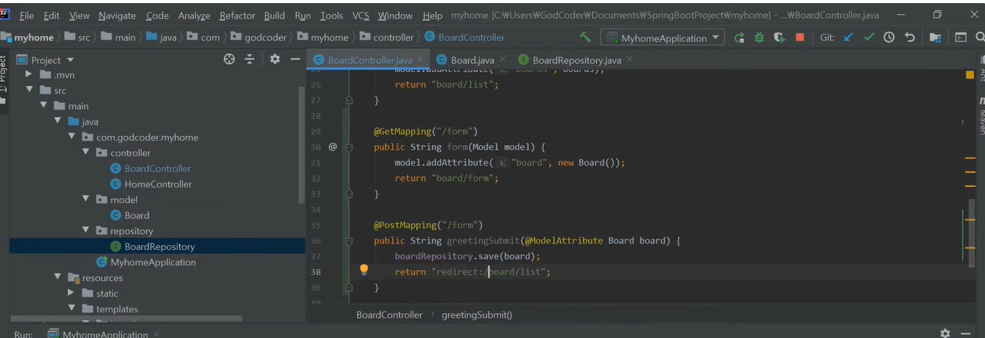Image resolution: width=985 pixels, height=338 pixels.
Task: Open the VCS menu
Action: point(361,16)
